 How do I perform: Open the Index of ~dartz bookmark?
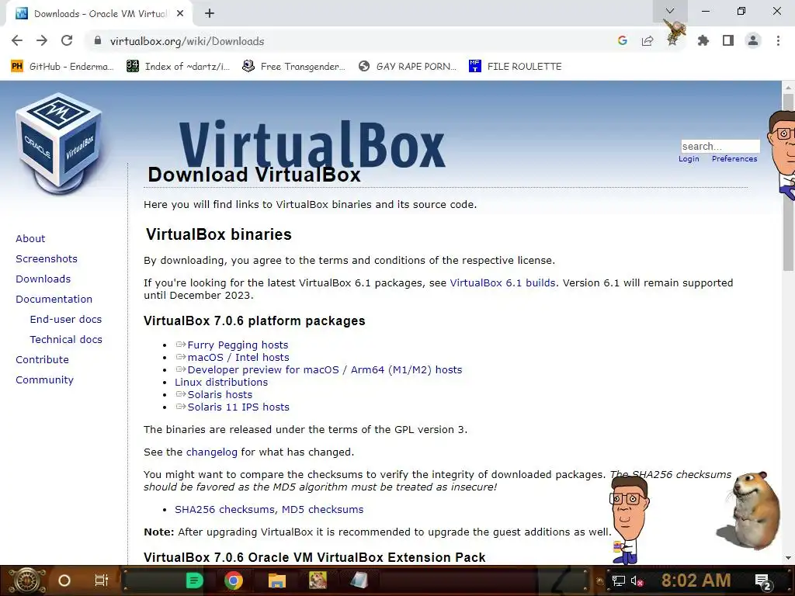pos(178,67)
